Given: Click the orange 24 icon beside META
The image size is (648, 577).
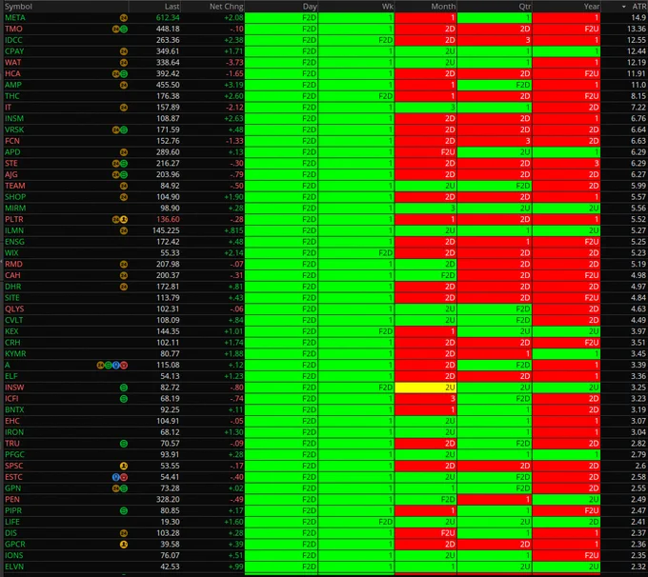Looking at the screenshot, I should pos(124,18).
